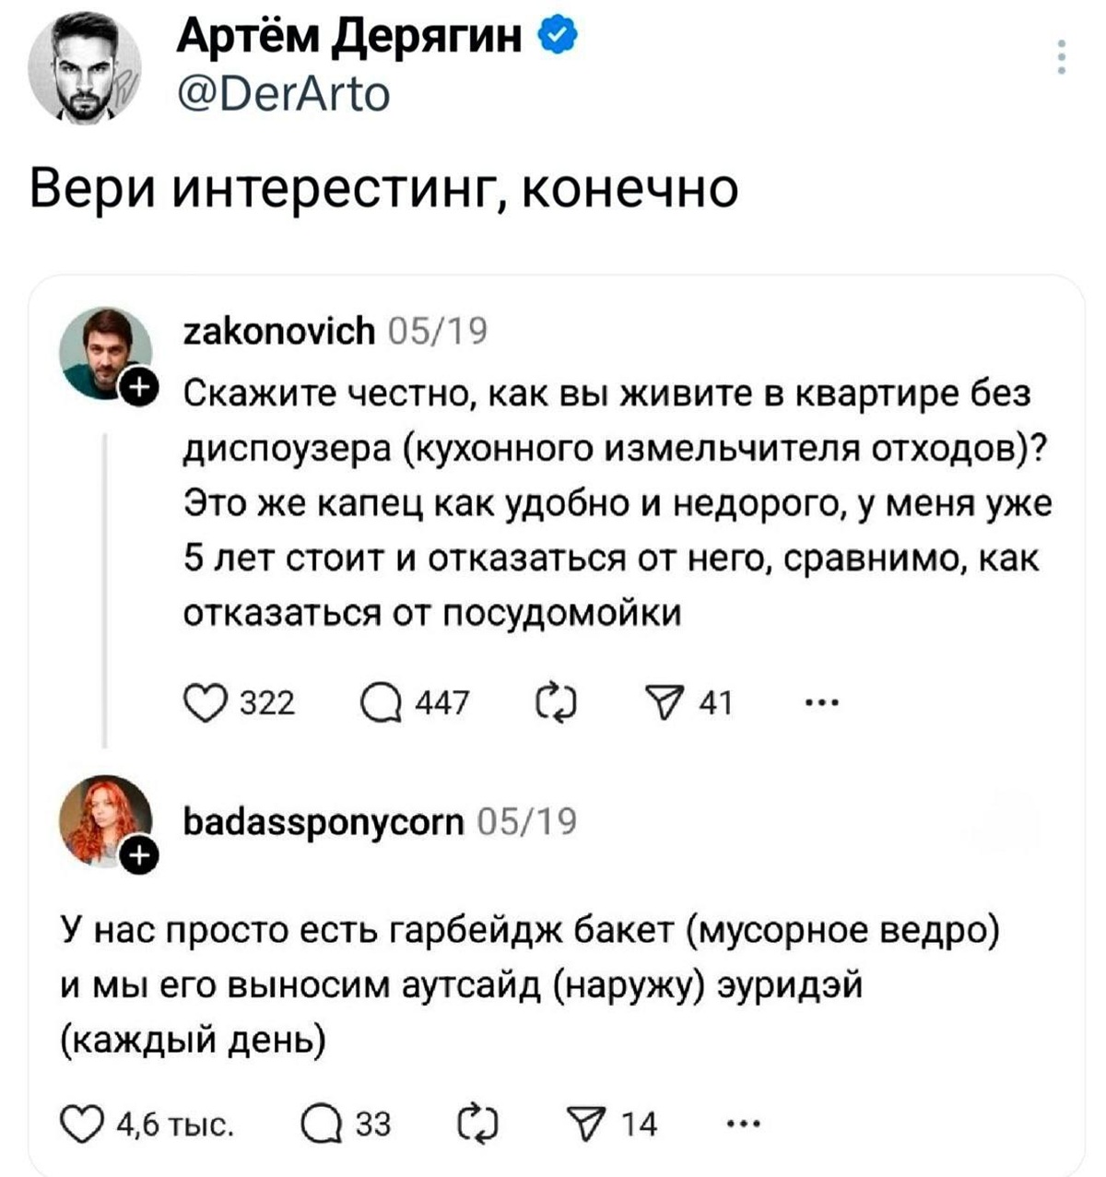The image size is (1106, 1177).
Task: Open the three-dot menu on Артём Дерягин's post
Action: [1062, 57]
